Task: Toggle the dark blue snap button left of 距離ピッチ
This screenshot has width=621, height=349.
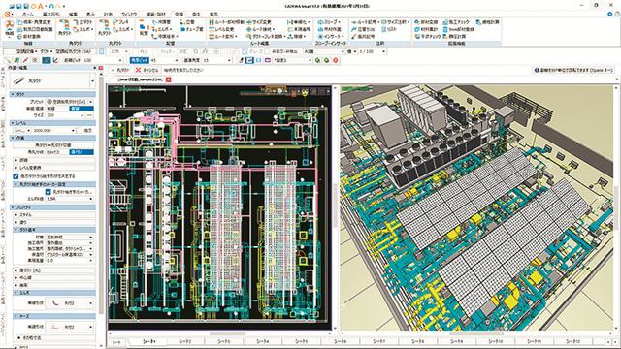Action: [47, 60]
